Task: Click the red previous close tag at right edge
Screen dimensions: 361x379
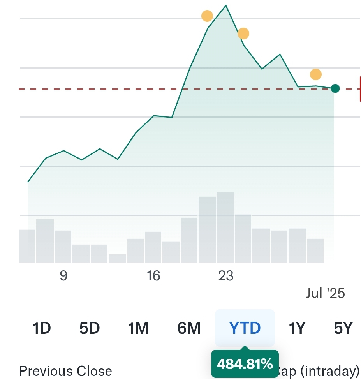Action: pyautogui.click(x=360, y=89)
